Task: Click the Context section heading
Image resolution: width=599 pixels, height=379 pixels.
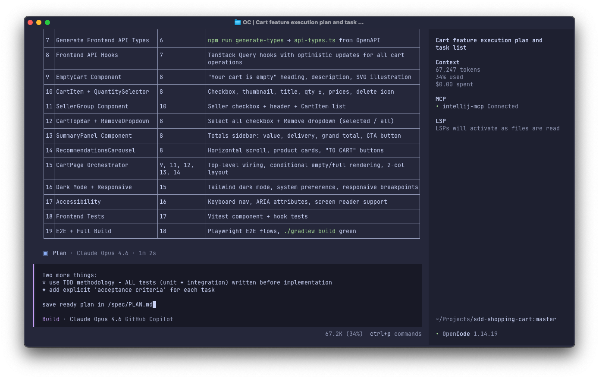Action: pyautogui.click(x=448, y=63)
